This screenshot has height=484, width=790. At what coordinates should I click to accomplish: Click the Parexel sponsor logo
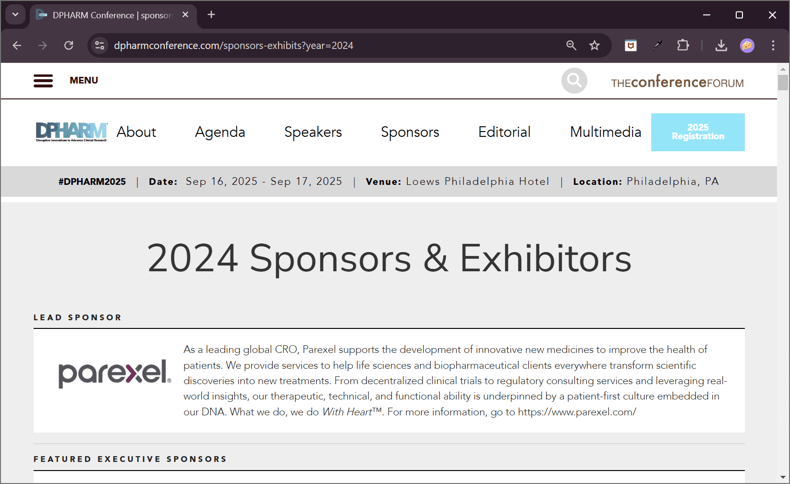pyautogui.click(x=115, y=373)
